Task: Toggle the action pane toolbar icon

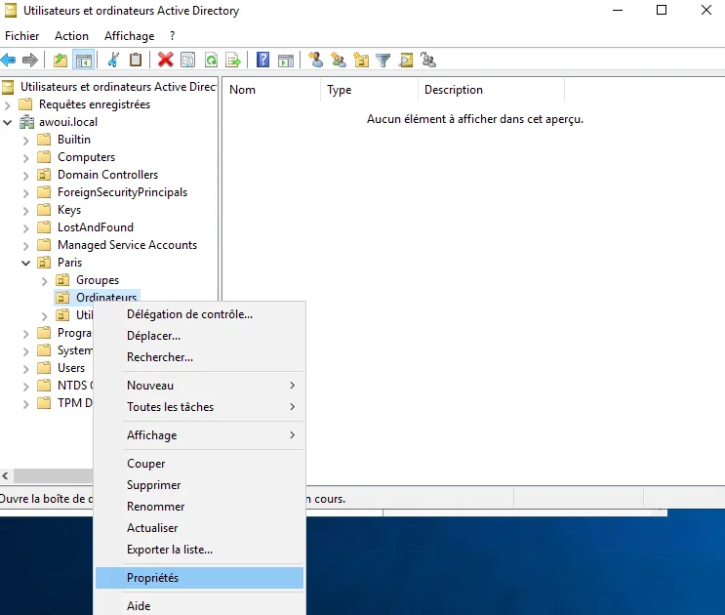Action: [x=286, y=61]
